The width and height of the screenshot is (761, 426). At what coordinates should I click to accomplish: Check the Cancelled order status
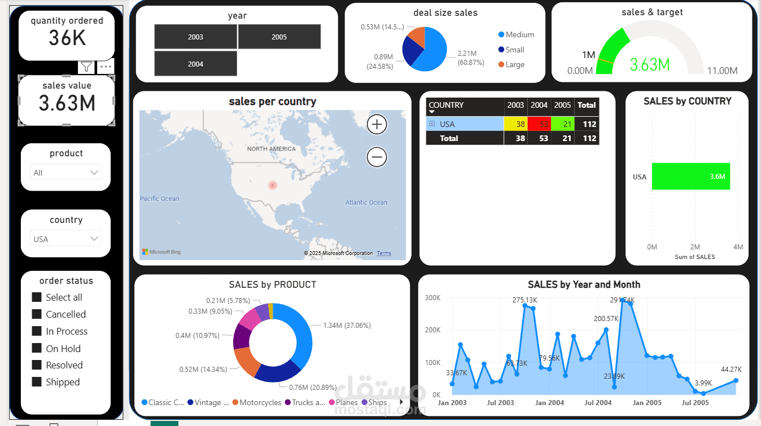click(x=37, y=314)
